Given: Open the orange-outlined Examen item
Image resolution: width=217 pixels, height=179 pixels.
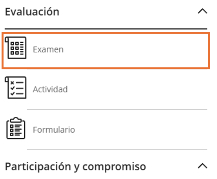Looking at the screenshot, I should [106, 51].
